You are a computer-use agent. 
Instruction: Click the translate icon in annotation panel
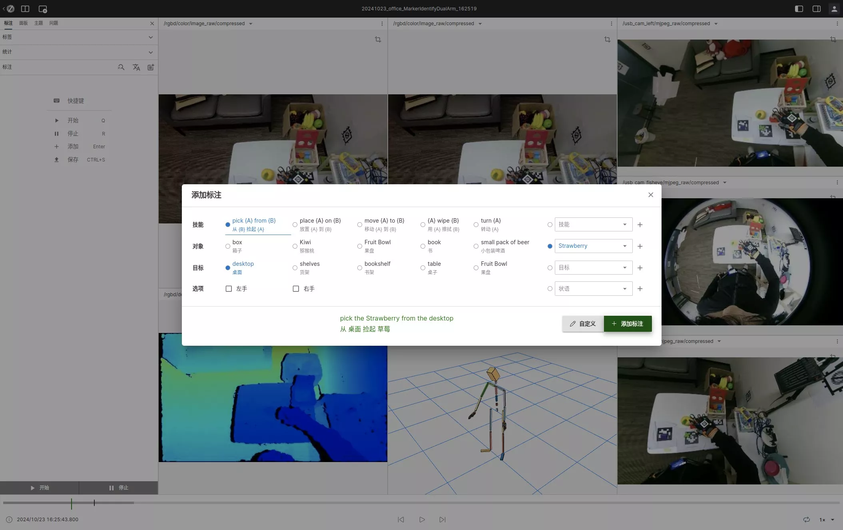pyautogui.click(x=136, y=67)
